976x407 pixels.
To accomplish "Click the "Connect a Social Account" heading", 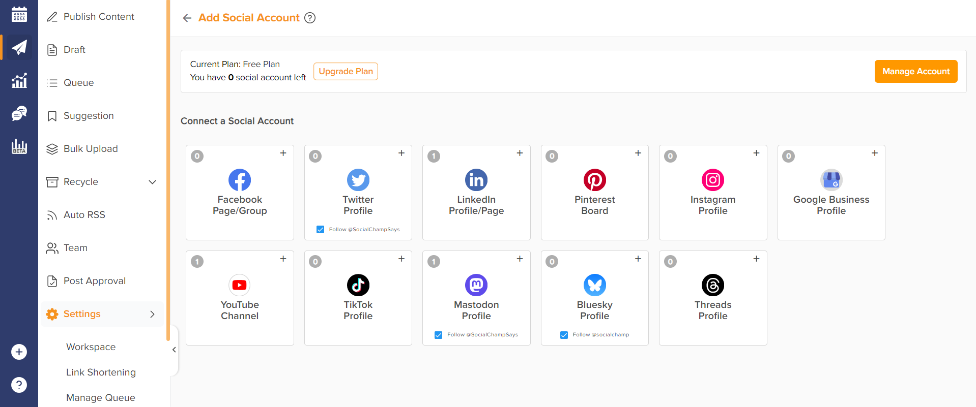I will tap(237, 121).
